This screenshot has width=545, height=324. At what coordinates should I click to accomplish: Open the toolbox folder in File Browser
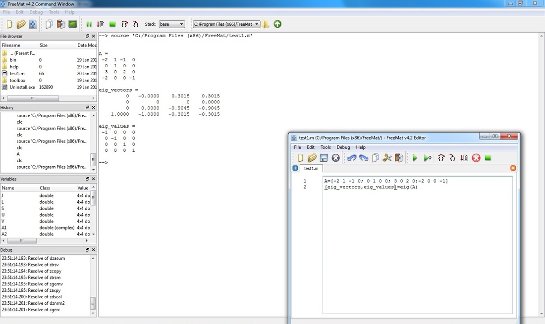coord(17,80)
